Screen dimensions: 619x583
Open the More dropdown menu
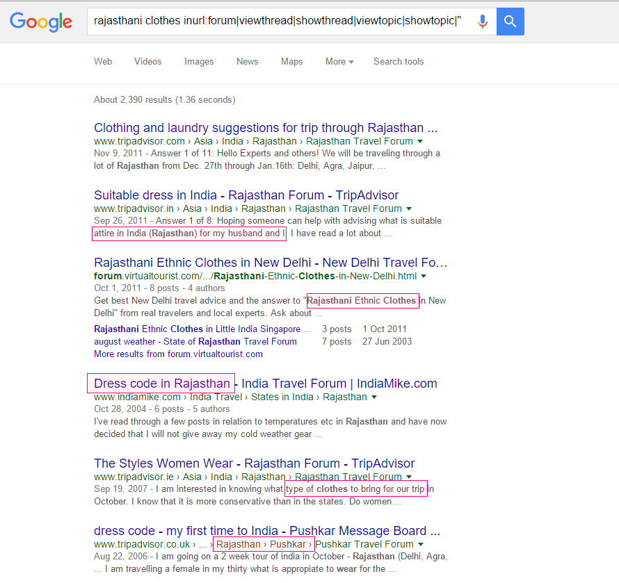(339, 62)
